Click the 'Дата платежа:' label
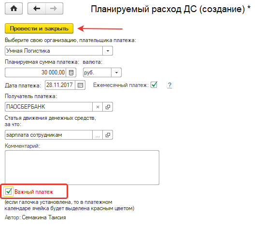The width and height of the screenshot is (265, 228). click(23, 85)
